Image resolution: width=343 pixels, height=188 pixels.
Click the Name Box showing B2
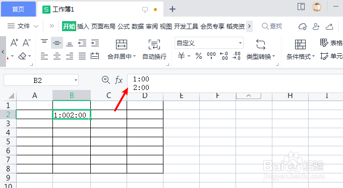(41, 80)
